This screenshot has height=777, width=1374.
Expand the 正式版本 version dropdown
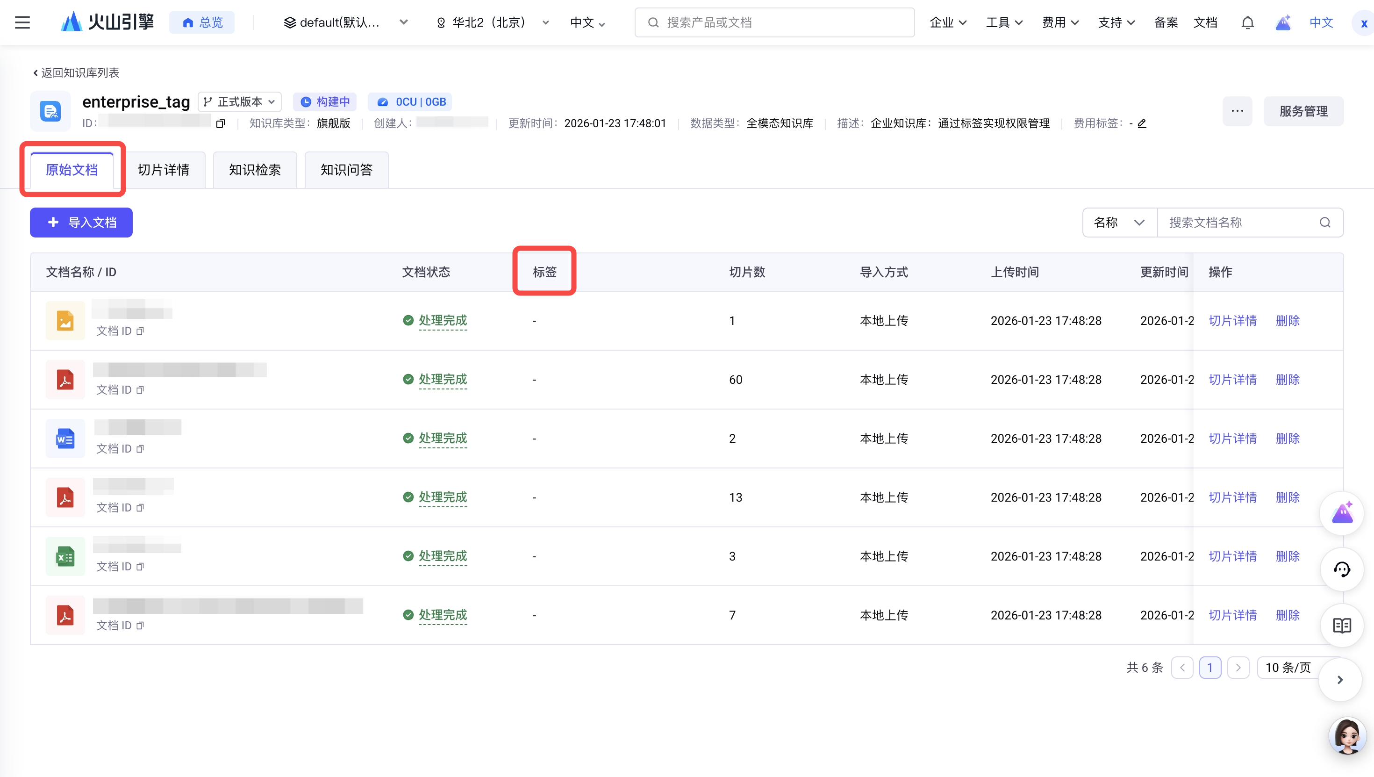tap(240, 102)
